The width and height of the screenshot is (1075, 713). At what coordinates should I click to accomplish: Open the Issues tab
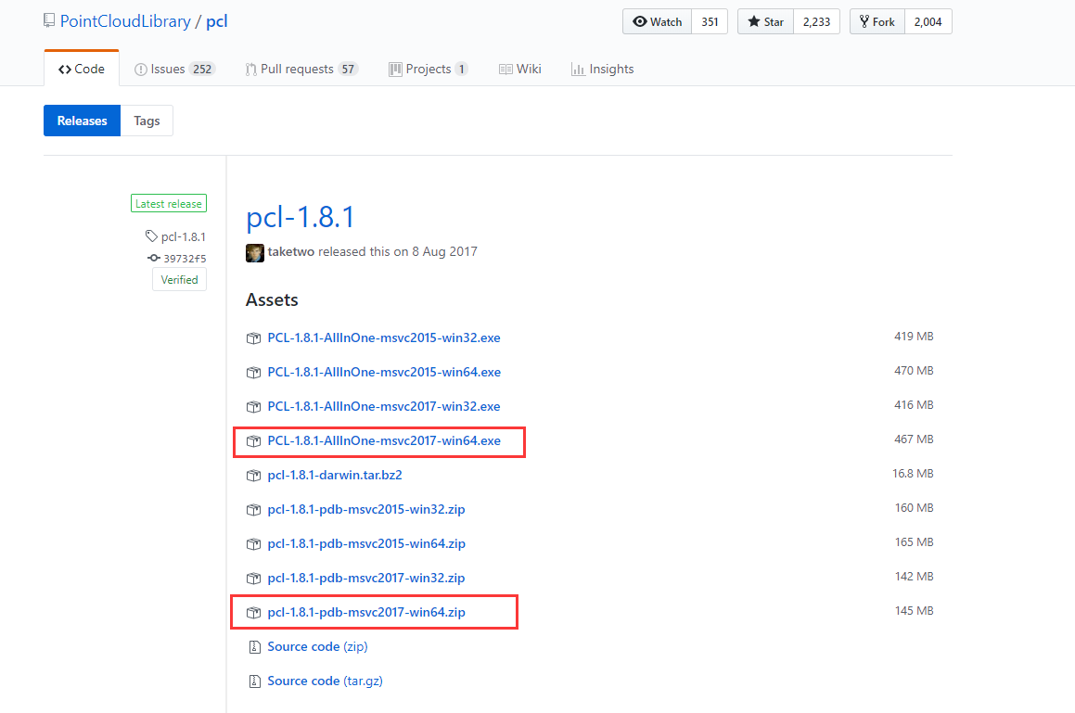click(174, 70)
